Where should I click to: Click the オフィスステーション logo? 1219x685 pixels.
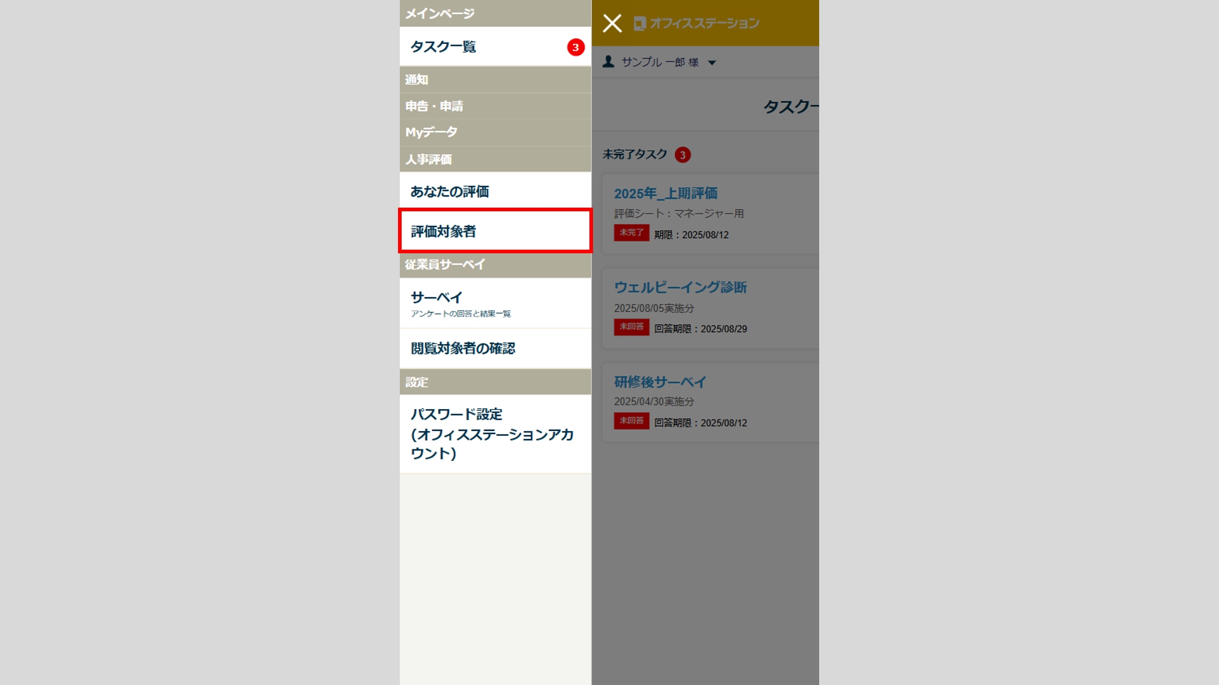697,23
